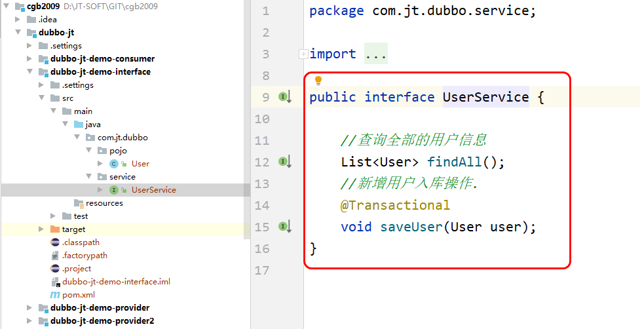Collapse the main folder
The width and height of the screenshot is (640, 329).
click(54, 111)
